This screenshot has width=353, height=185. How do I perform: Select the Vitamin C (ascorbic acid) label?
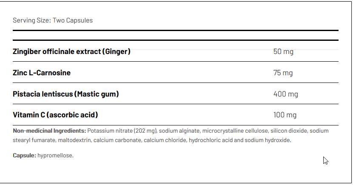(x=56, y=115)
